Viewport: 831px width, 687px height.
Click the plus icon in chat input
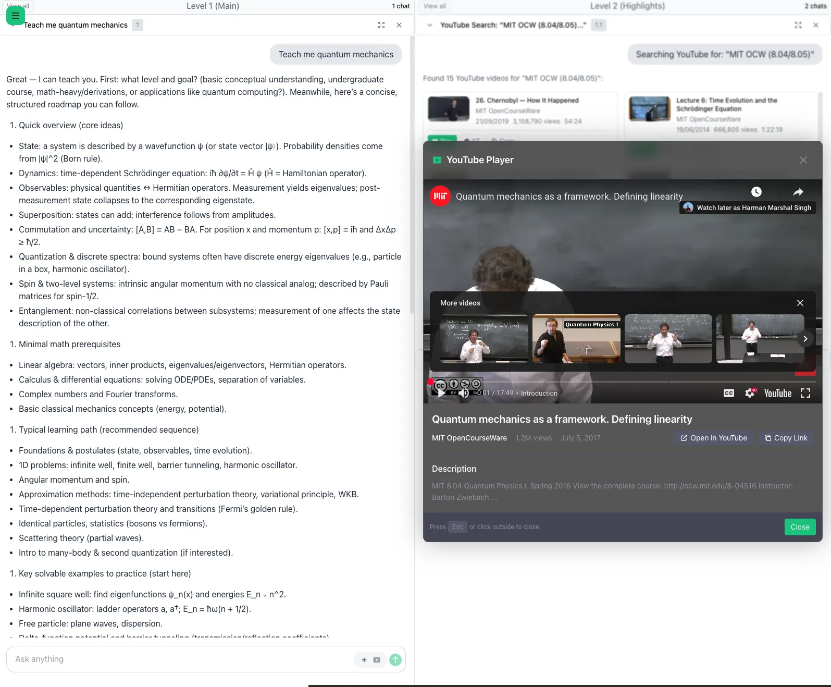pos(364,660)
